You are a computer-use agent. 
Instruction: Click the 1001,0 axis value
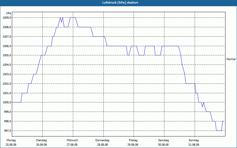[x=7, y=93]
